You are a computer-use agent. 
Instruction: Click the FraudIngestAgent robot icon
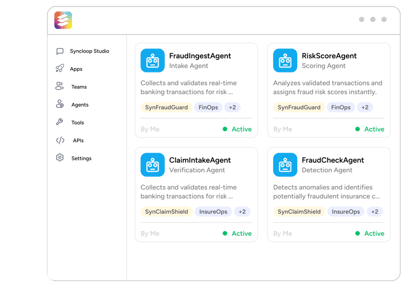(152, 60)
